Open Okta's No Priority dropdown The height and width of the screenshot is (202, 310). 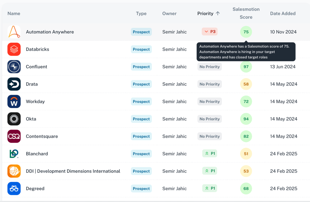(209, 119)
